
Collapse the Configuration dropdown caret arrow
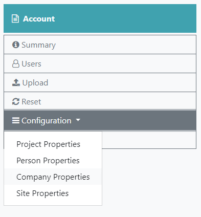78,120
